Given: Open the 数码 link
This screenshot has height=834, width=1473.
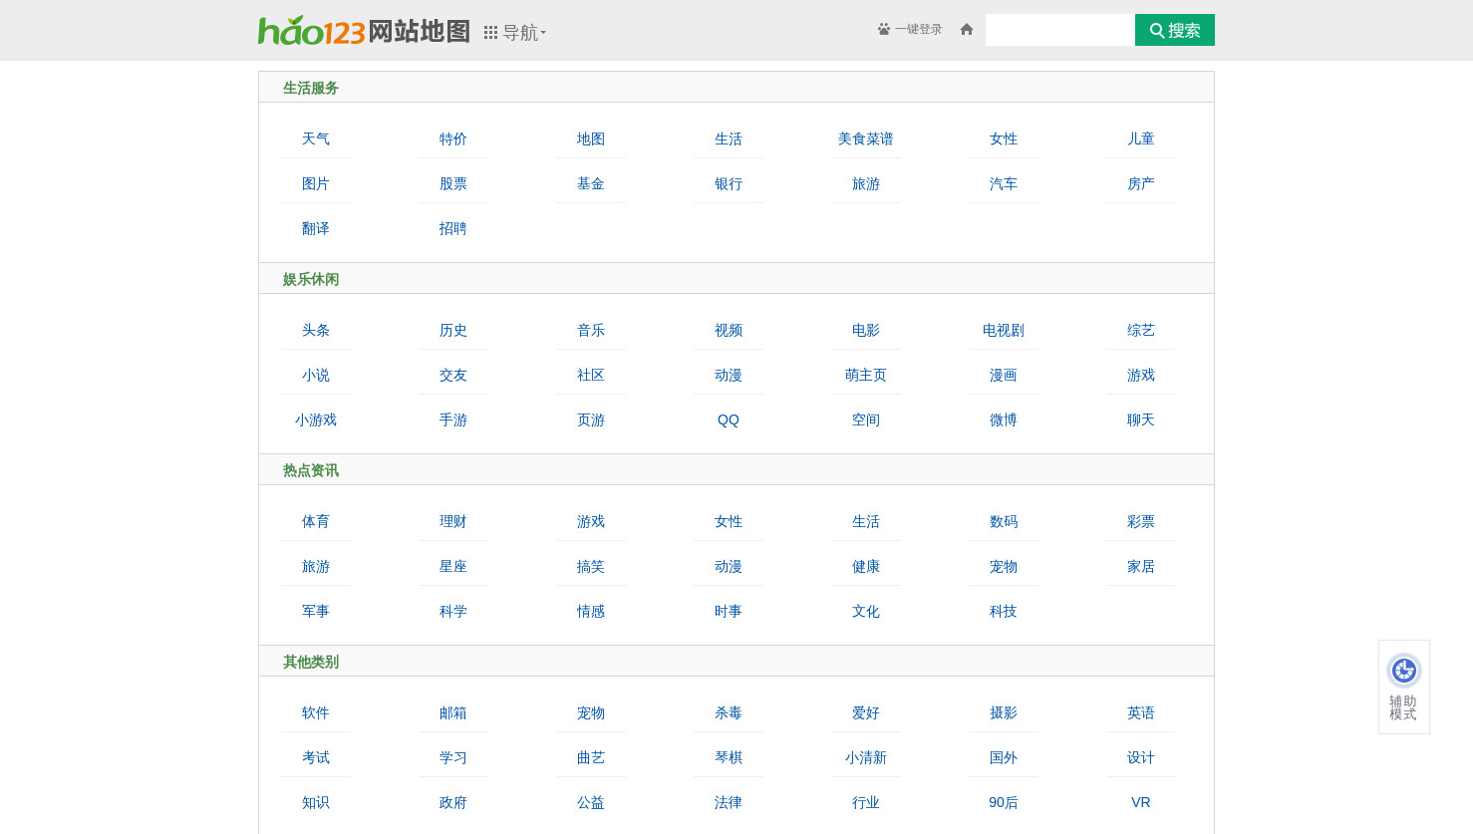Looking at the screenshot, I should (1004, 521).
